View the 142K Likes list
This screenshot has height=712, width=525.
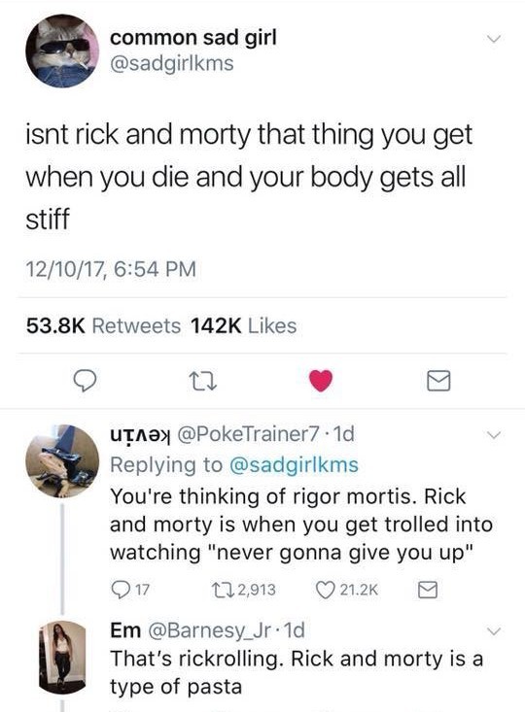[x=243, y=325]
